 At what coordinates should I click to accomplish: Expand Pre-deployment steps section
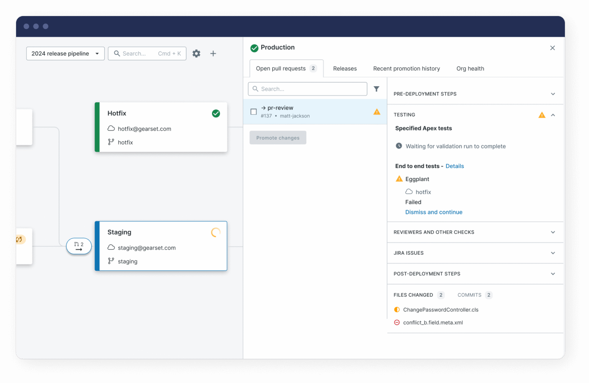click(x=553, y=94)
